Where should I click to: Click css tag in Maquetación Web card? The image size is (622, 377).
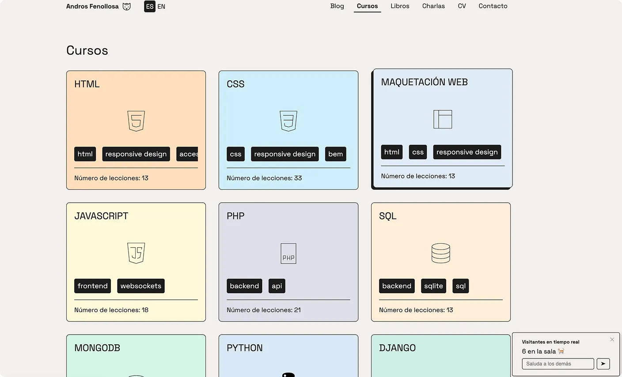pos(418,152)
